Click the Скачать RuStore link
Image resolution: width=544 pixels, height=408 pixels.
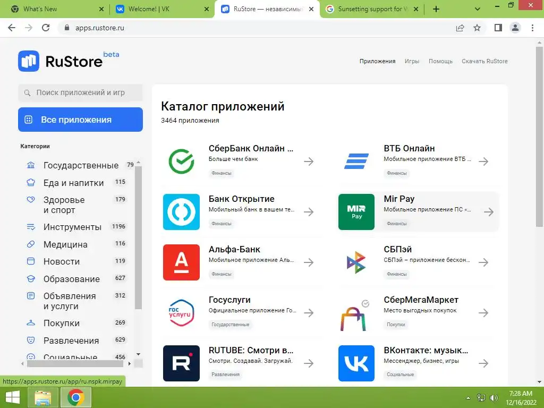click(x=484, y=61)
